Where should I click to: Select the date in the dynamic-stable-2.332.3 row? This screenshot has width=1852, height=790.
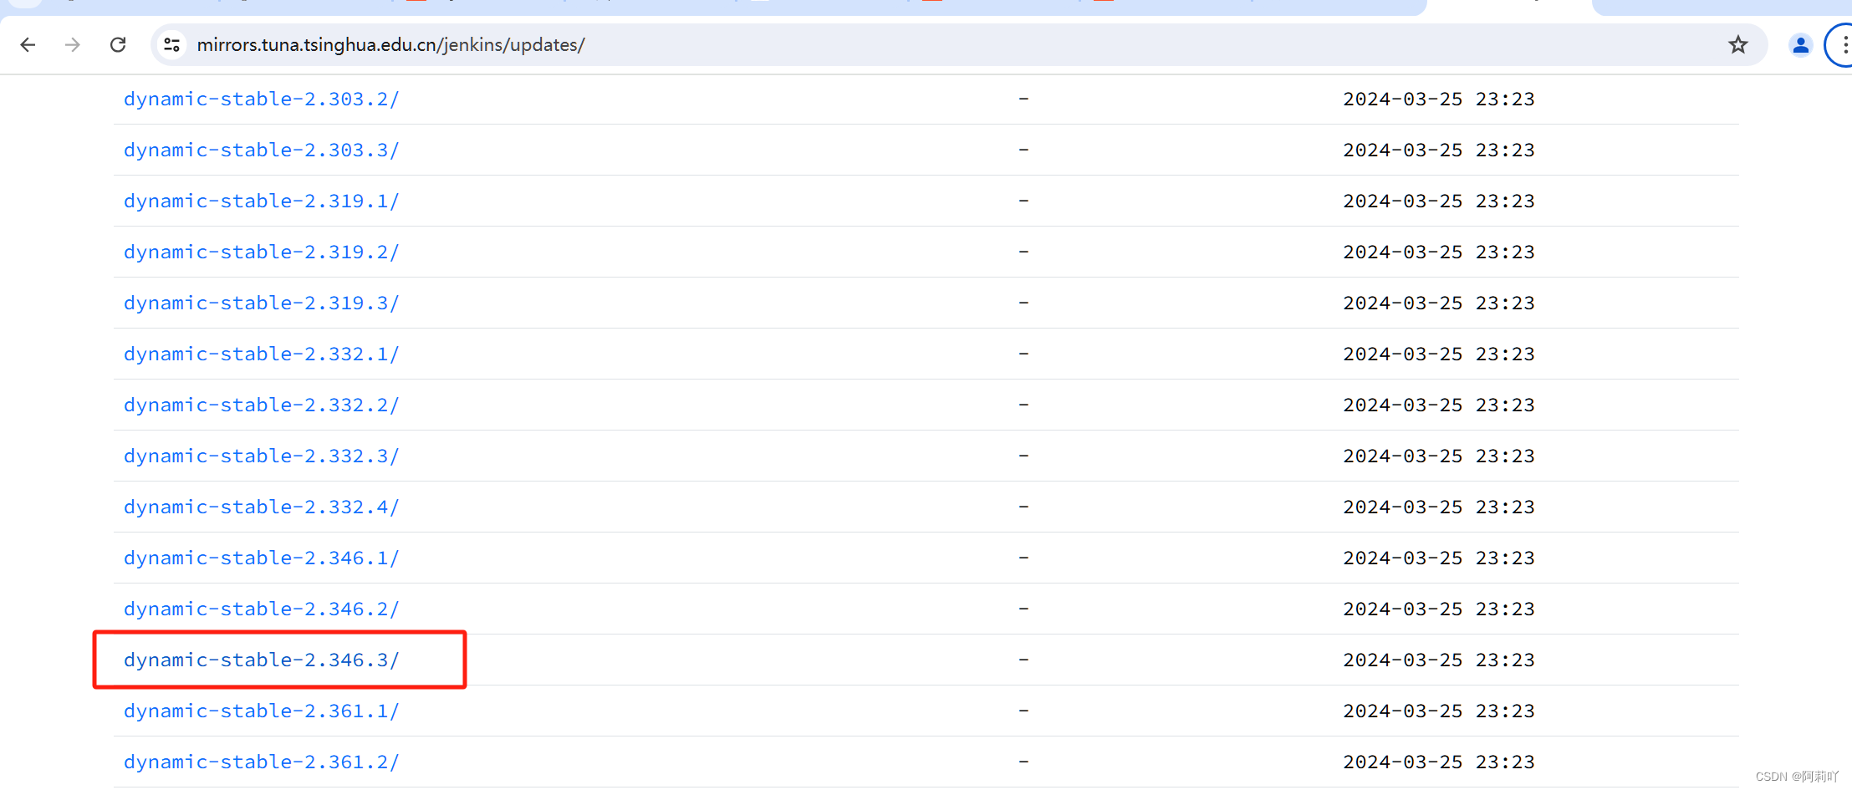(1439, 456)
